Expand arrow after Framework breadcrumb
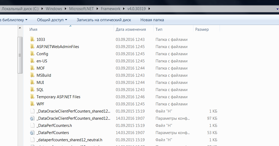The width and height of the screenshot is (279, 146). (x=124, y=8)
